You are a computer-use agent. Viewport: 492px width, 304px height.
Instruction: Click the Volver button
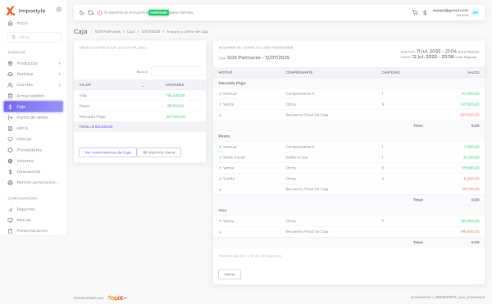pos(230,275)
